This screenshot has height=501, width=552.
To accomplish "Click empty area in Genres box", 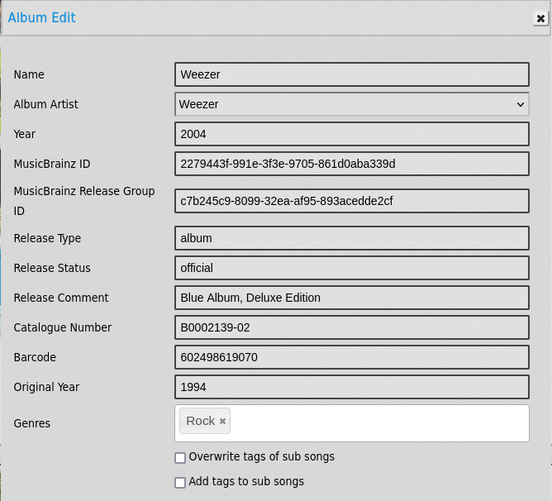I will [x=380, y=423].
